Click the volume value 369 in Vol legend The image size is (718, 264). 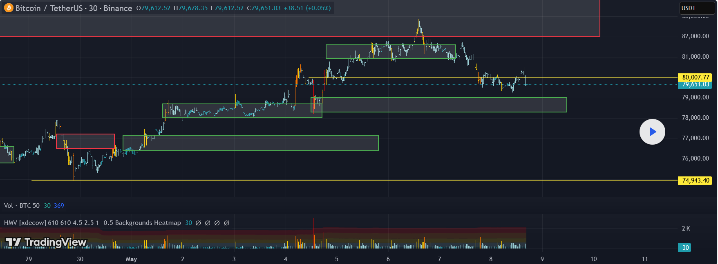click(x=59, y=206)
